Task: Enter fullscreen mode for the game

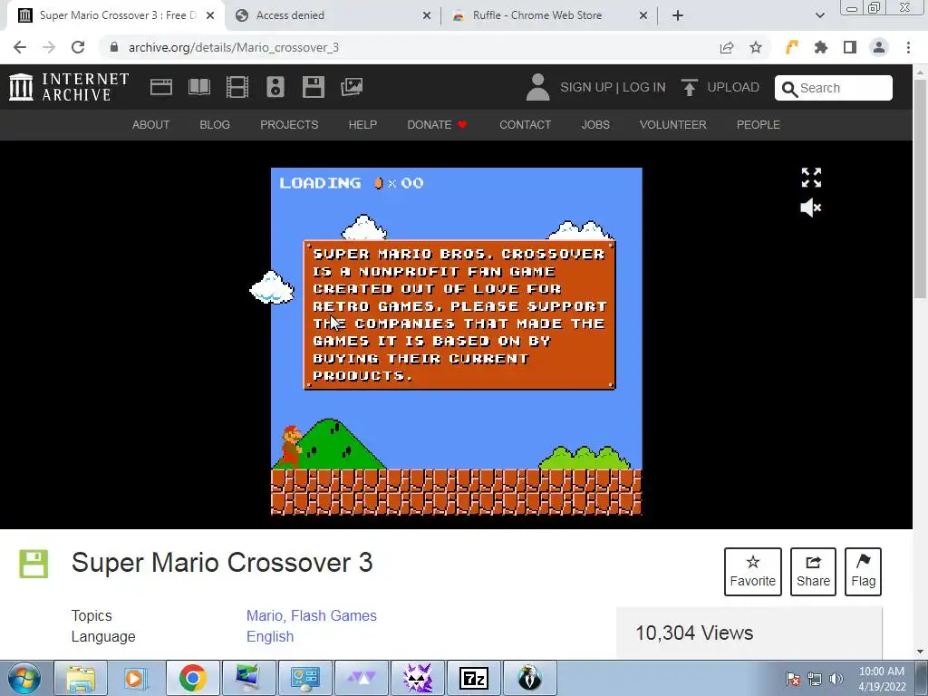Action: point(811,177)
